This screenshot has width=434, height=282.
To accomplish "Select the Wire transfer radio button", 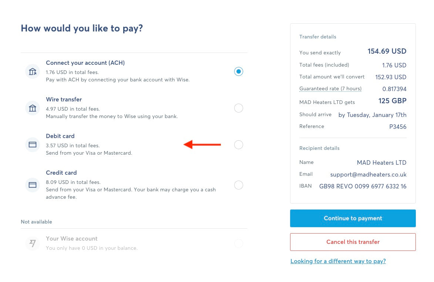I will [239, 108].
